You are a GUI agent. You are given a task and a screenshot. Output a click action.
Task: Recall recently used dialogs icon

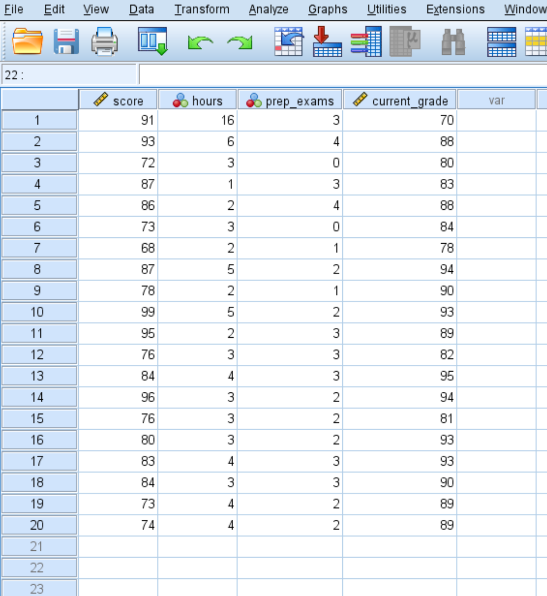click(153, 41)
